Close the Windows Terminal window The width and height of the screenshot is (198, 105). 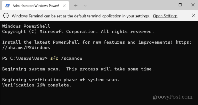[192, 5]
